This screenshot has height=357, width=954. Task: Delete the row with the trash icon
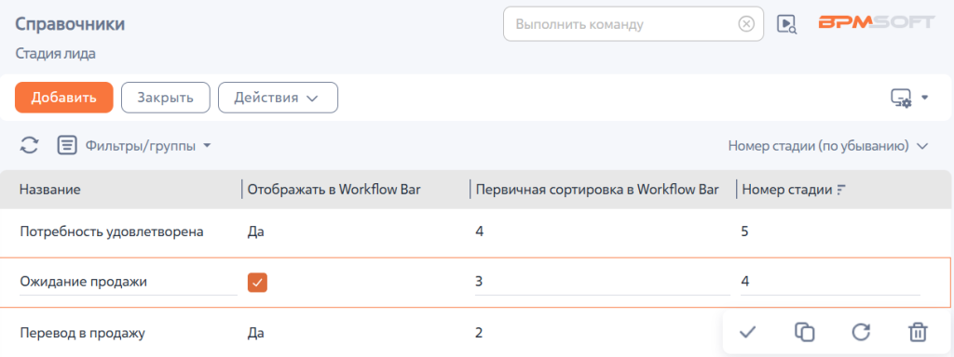click(x=918, y=332)
